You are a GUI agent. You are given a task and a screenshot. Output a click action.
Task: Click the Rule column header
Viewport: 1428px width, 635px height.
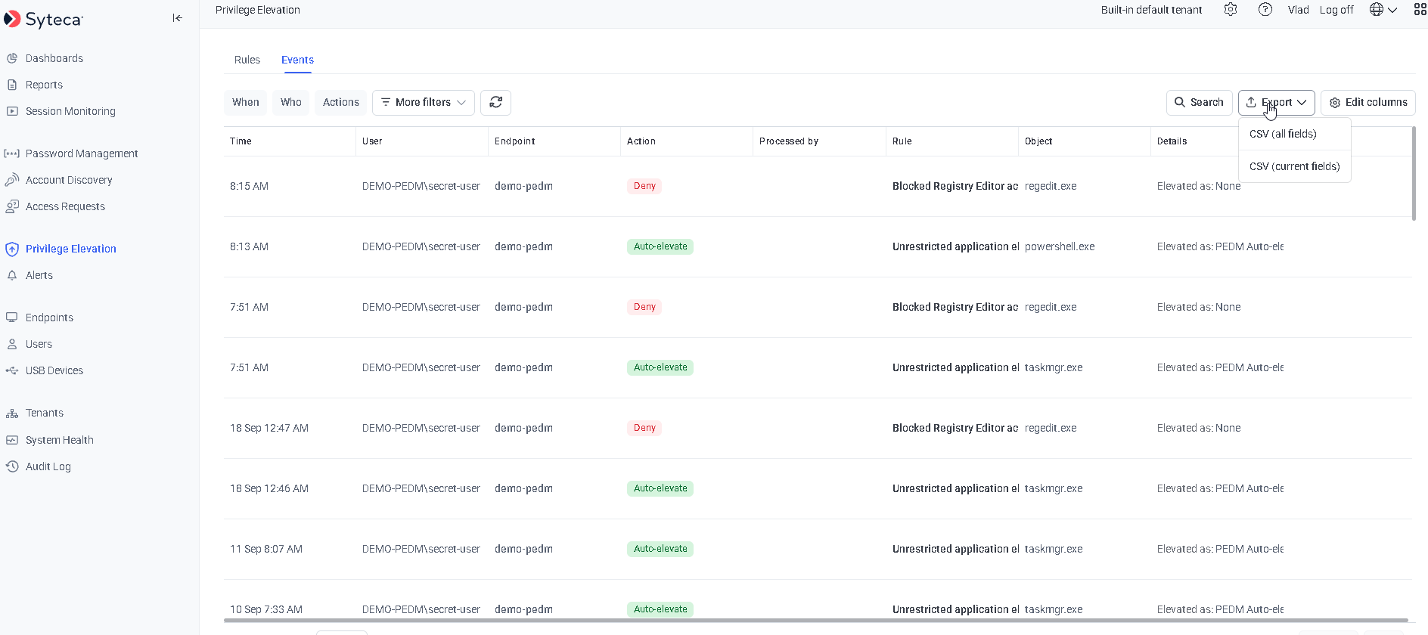click(951, 141)
